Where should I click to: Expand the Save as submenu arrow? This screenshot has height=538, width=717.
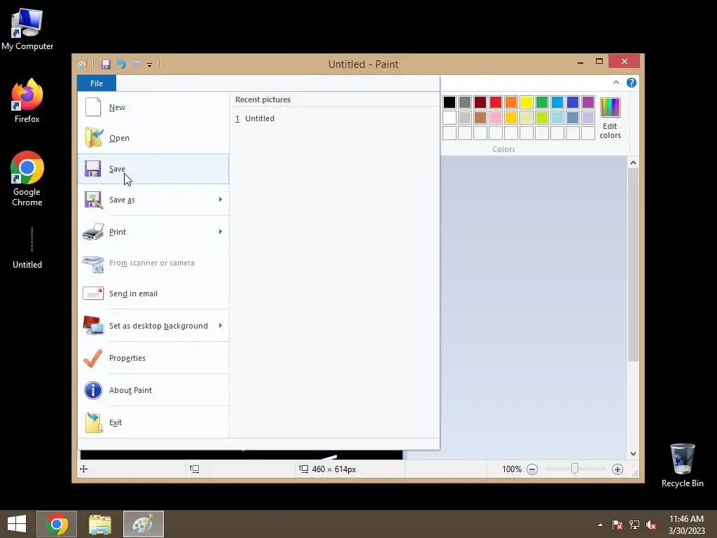[221, 200]
